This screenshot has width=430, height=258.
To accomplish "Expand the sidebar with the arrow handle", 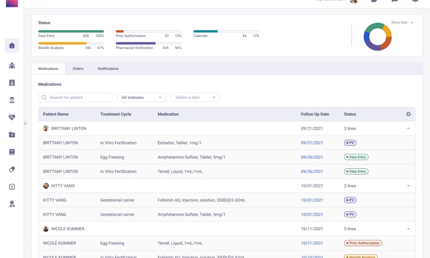I will pyautogui.click(x=25, y=124).
